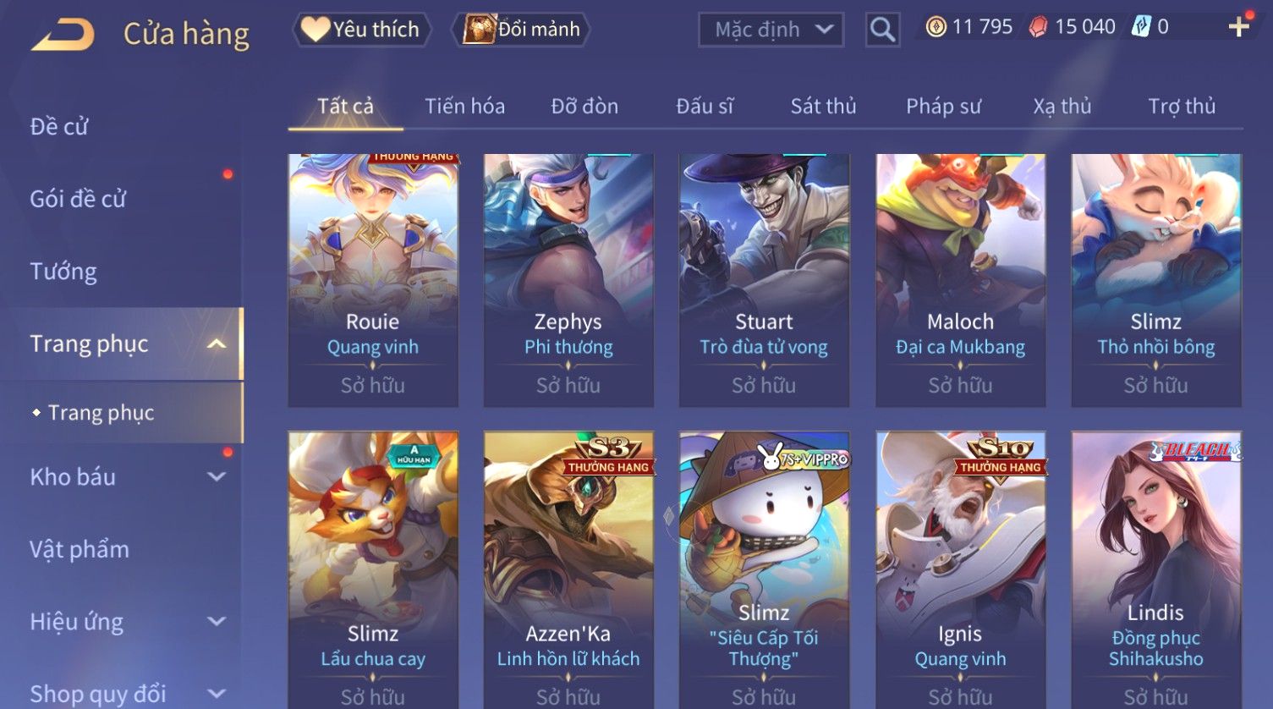Image resolution: width=1273 pixels, height=709 pixels.
Task: Open Đổi mảnh fragment exchange
Action: tap(521, 30)
